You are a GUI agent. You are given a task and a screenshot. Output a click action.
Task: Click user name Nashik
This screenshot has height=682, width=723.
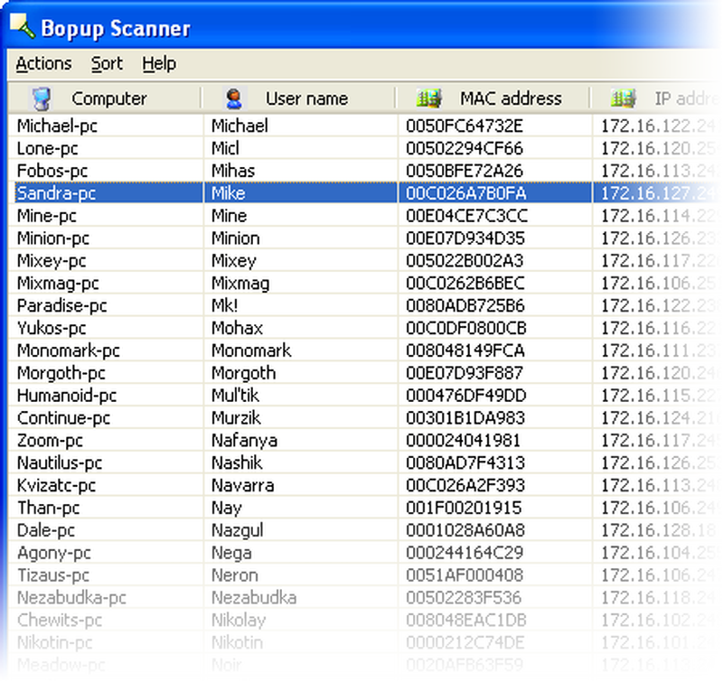[237, 463]
